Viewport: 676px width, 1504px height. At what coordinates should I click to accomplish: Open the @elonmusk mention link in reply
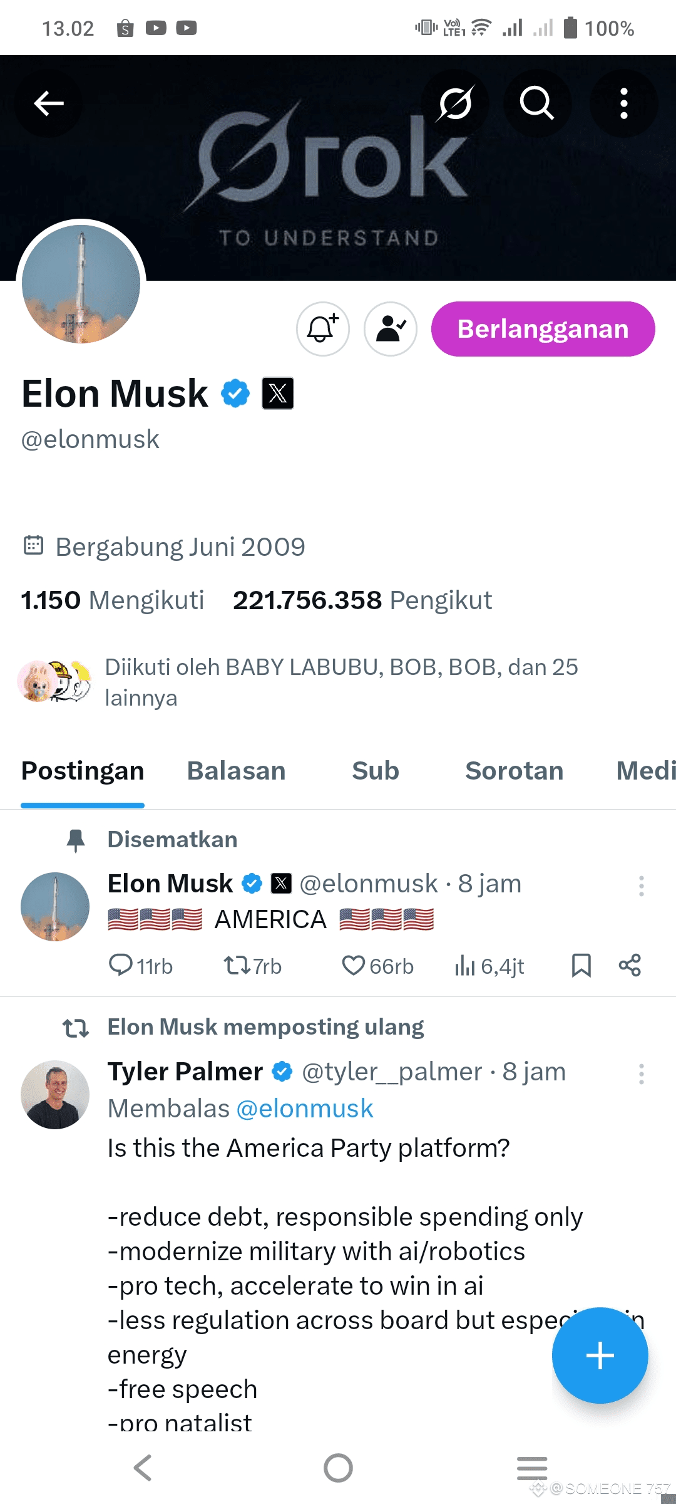point(305,1109)
